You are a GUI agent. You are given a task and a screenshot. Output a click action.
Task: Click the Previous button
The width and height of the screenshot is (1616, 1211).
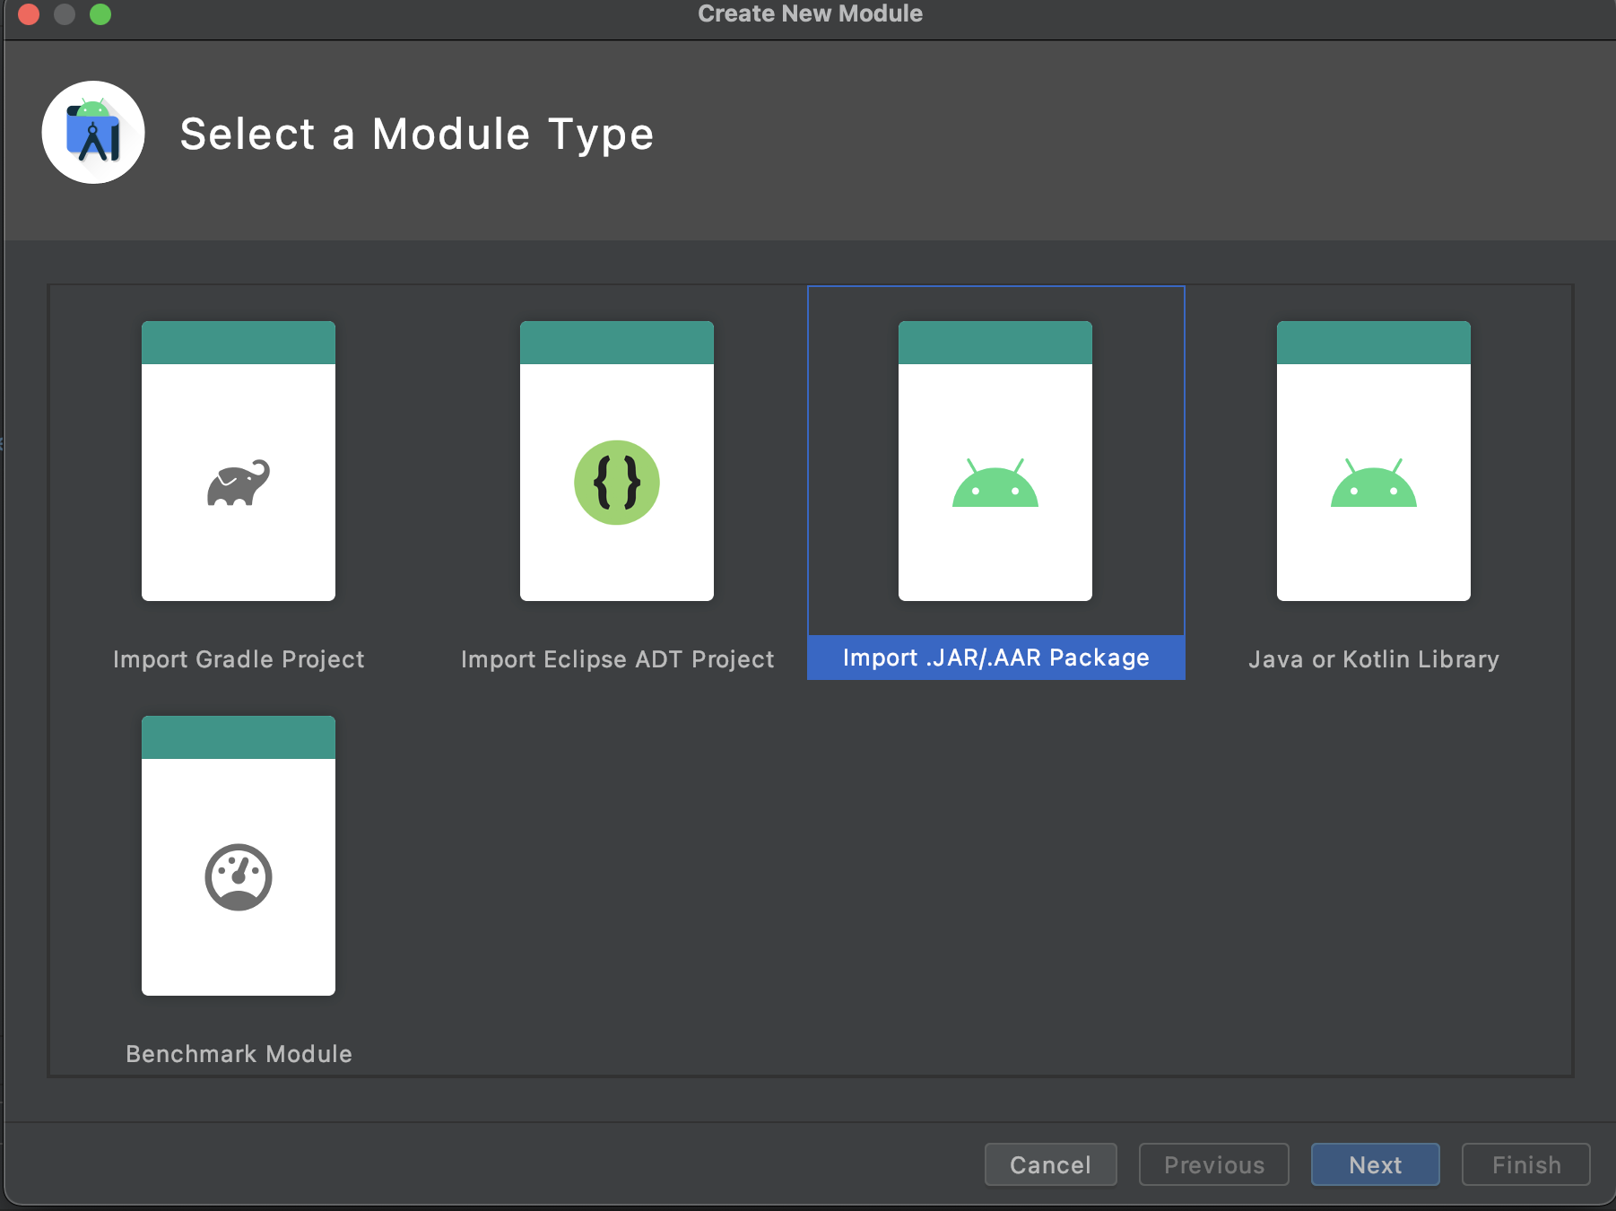point(1214,1164)
